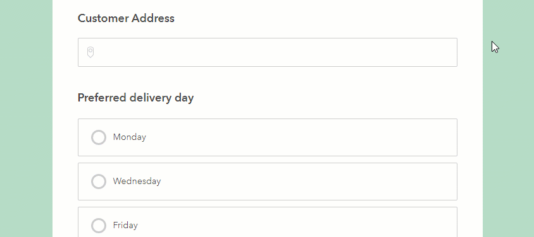The height and width of the screenshot is (237, 534).
Task: Click the location pin icon in address field
Action: (90, 52)
